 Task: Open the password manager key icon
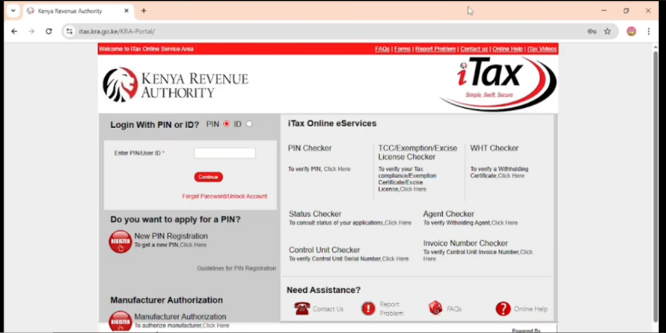point(592,31)
